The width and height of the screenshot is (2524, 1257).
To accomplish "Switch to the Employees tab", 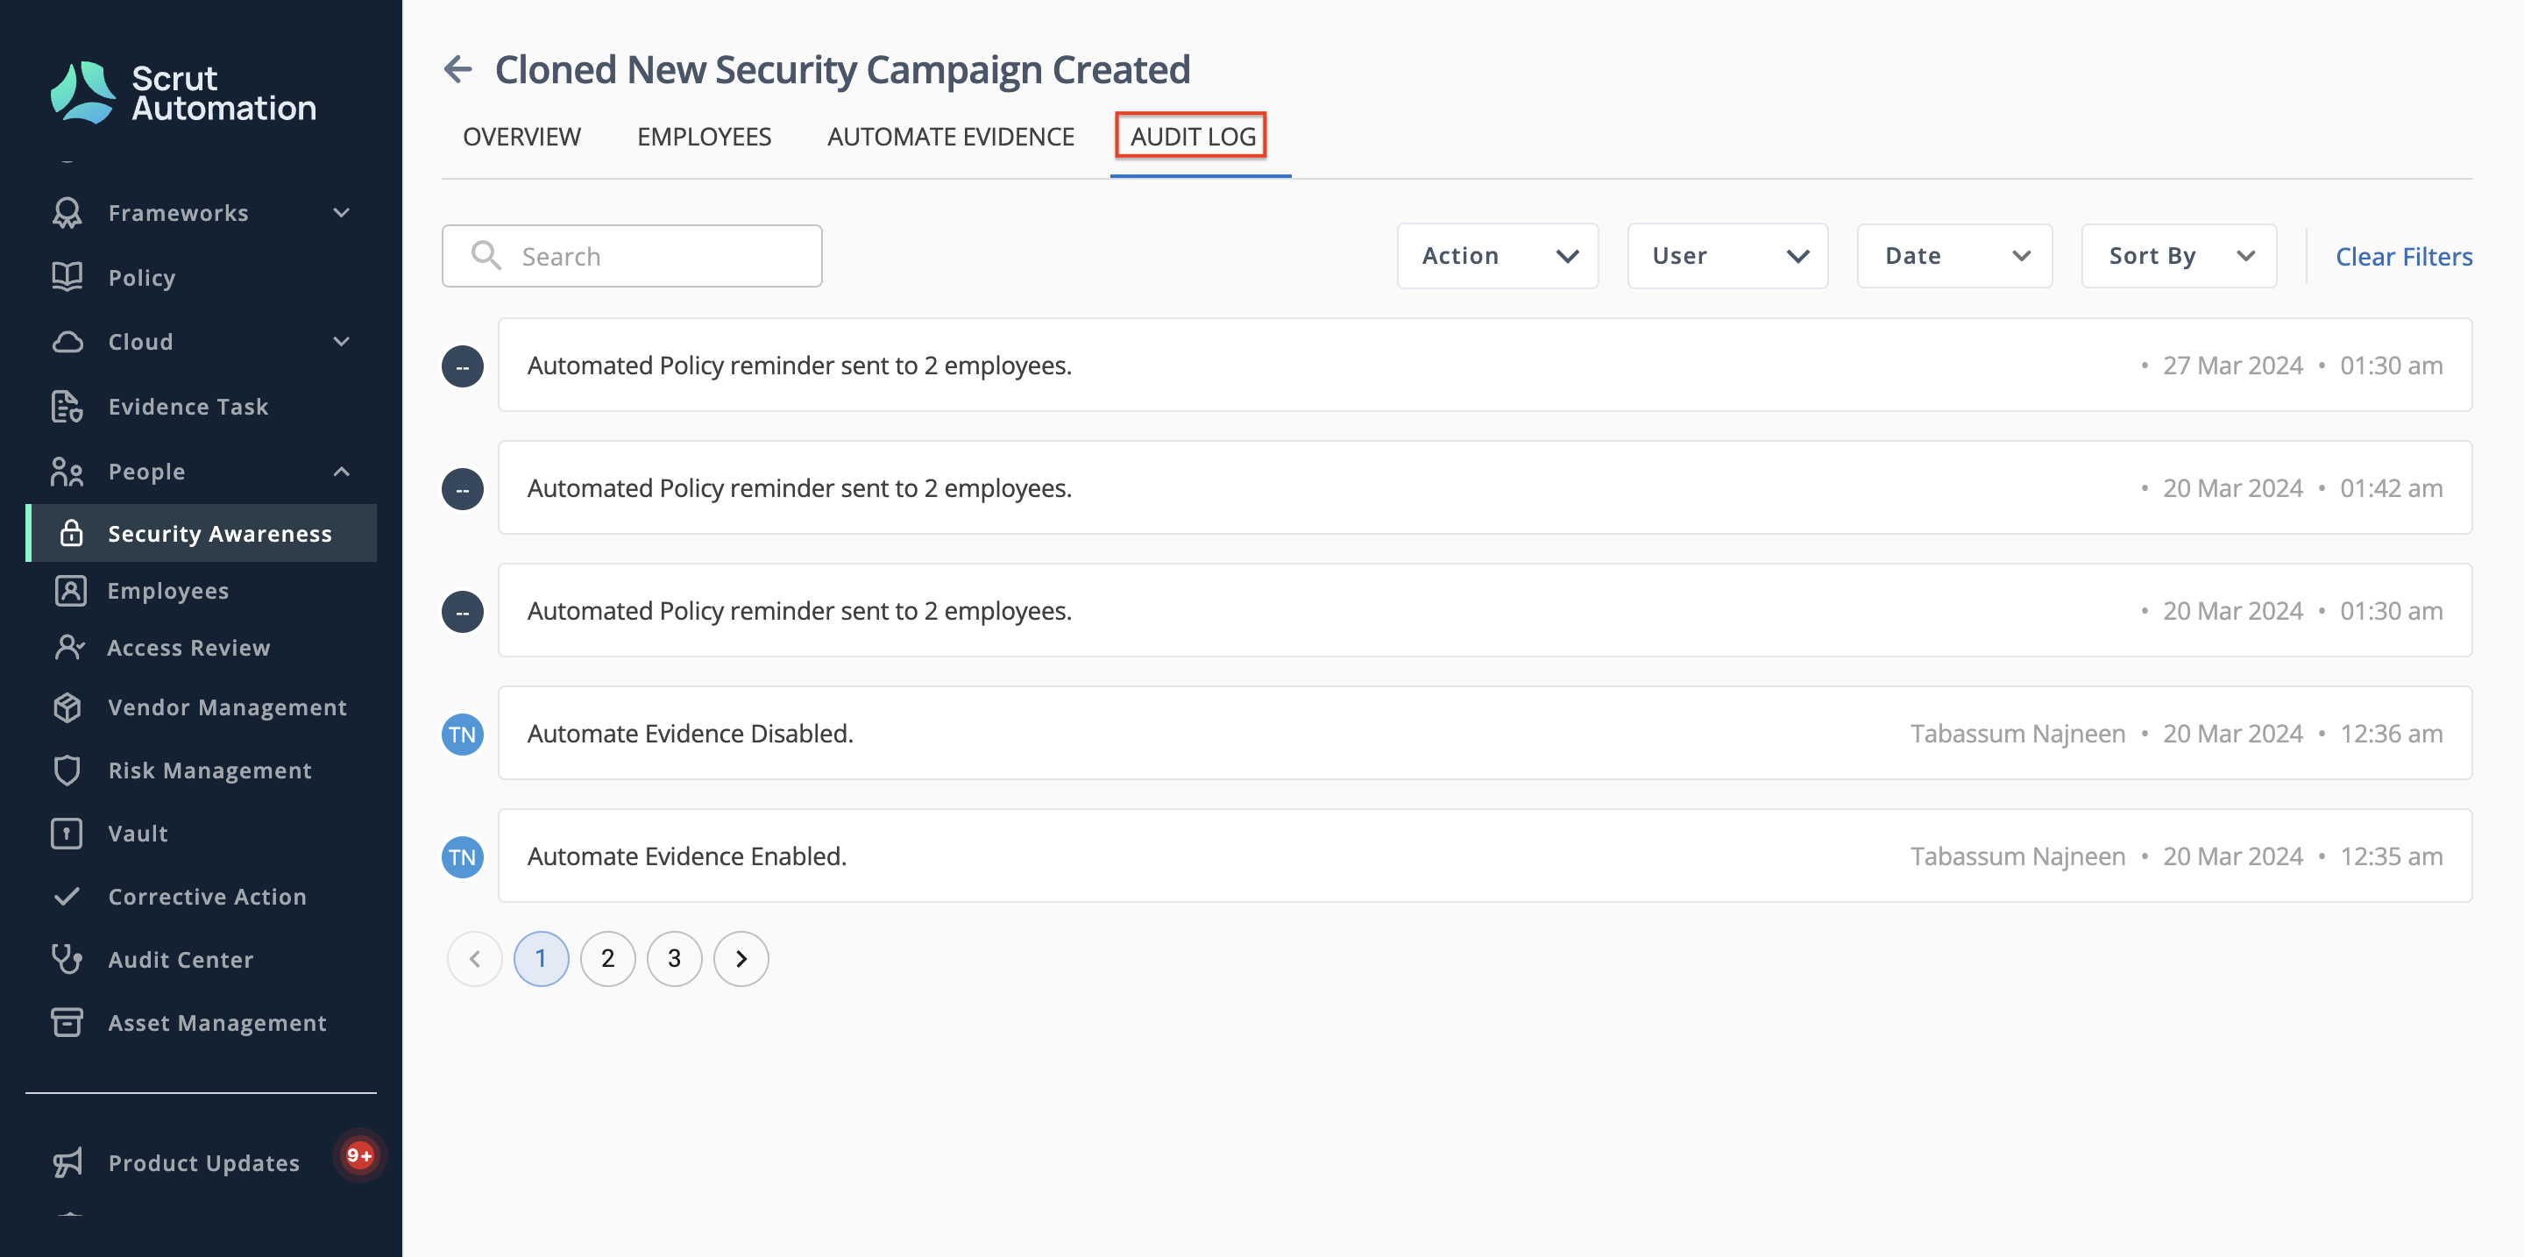I will click(x=704, y=136).
